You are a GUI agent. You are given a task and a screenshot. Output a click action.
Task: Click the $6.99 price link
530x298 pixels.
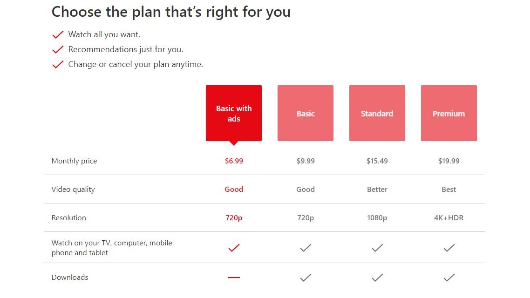click(234, 161)
